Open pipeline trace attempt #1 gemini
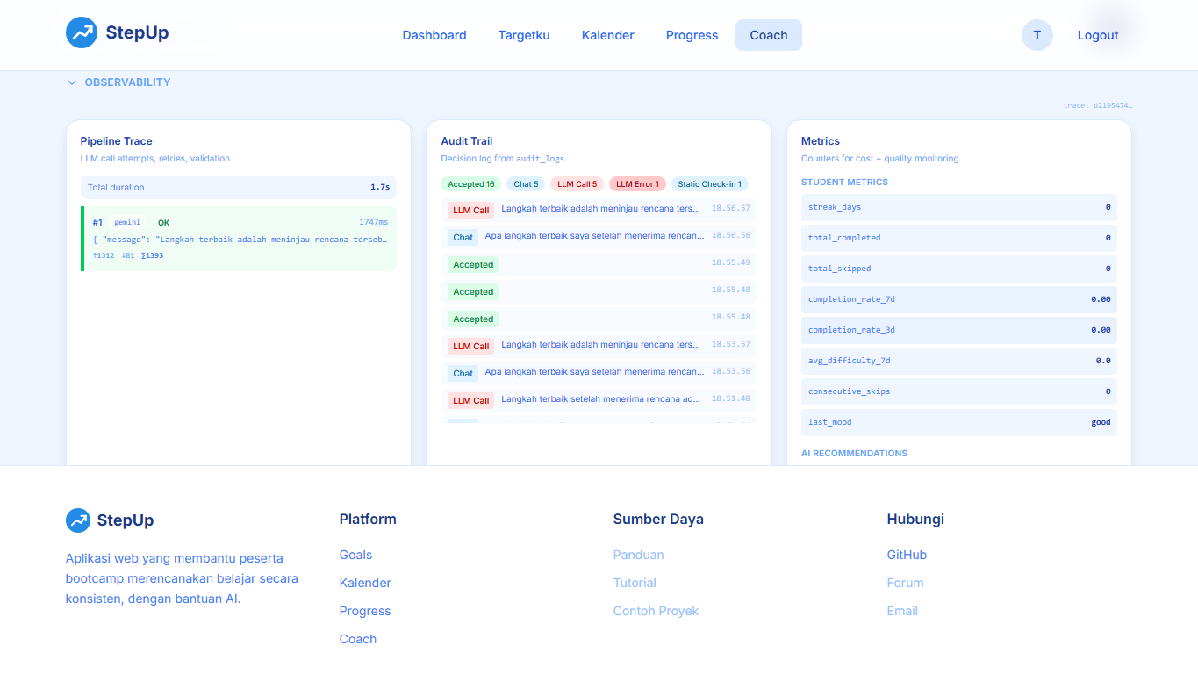This screenshot has width=1198, height=674. coord(239,239)
